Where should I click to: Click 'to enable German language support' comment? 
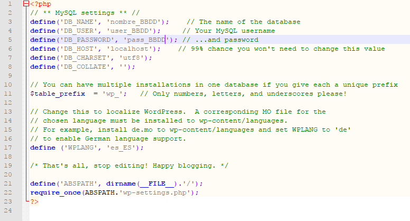coord(108,139)
